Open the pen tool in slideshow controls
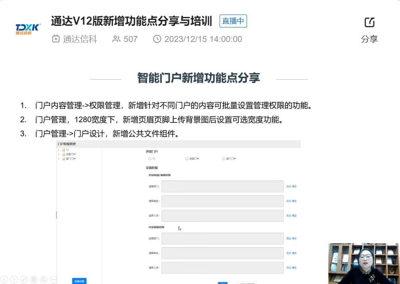Screen dimensions: 400x284 coord(24,280)
